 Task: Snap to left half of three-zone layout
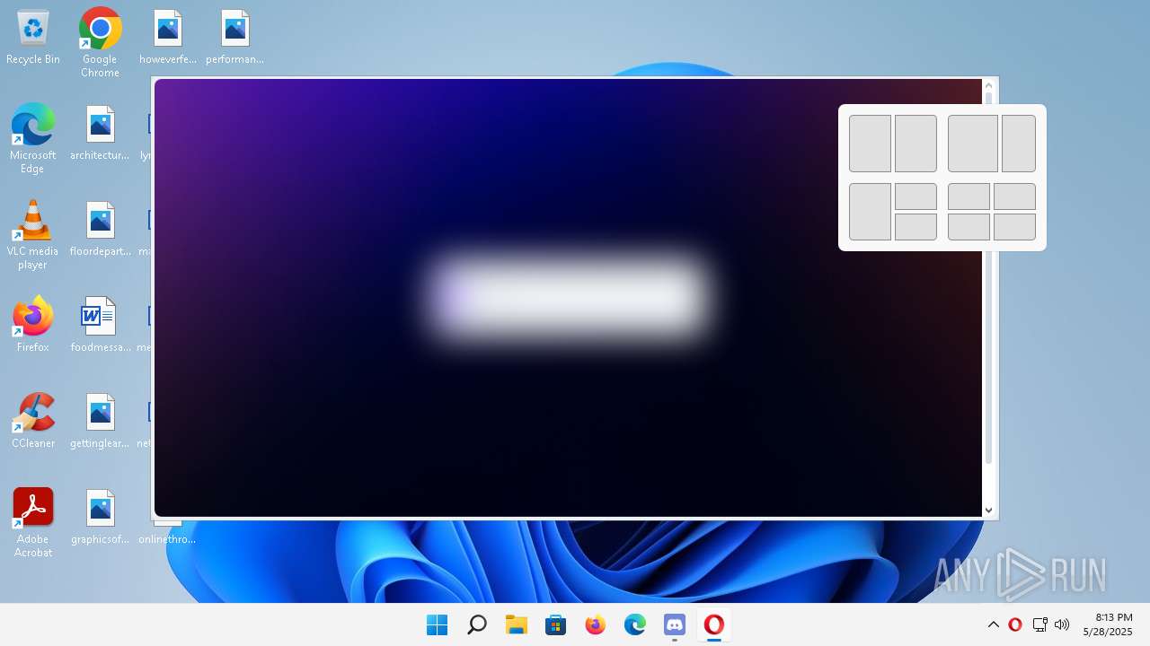point(870,212)
